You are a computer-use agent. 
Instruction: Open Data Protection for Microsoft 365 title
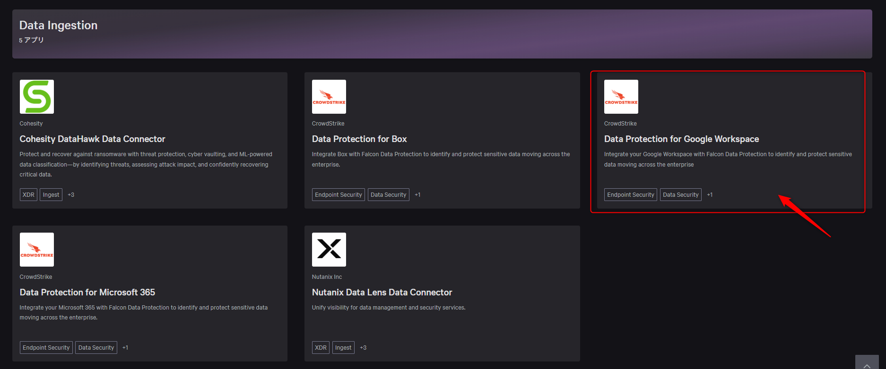pyautogui.click(x=87, y=292)
